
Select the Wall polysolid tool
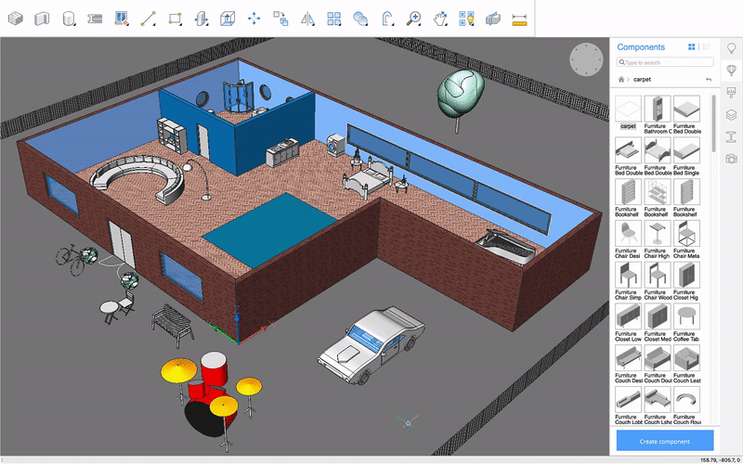[x=42, y=19]
